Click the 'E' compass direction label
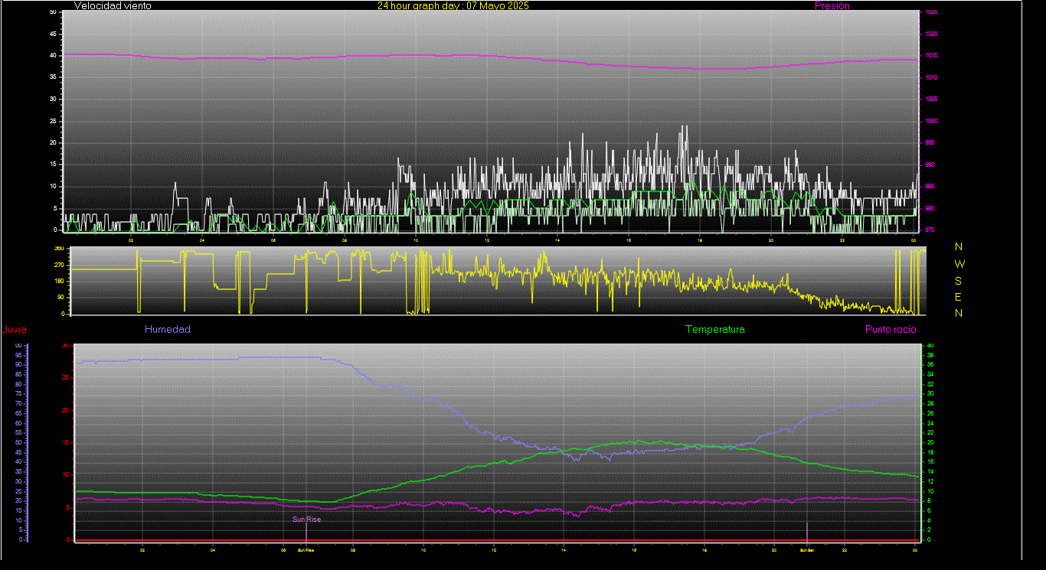 (959, 297)
